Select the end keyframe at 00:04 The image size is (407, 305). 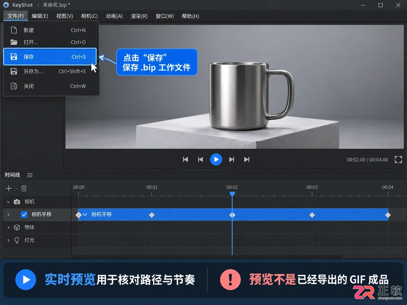tap(388, 215)
